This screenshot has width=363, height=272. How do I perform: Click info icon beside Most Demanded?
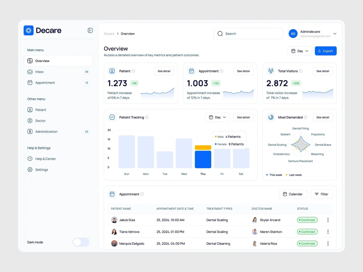(x=306, y=117)
